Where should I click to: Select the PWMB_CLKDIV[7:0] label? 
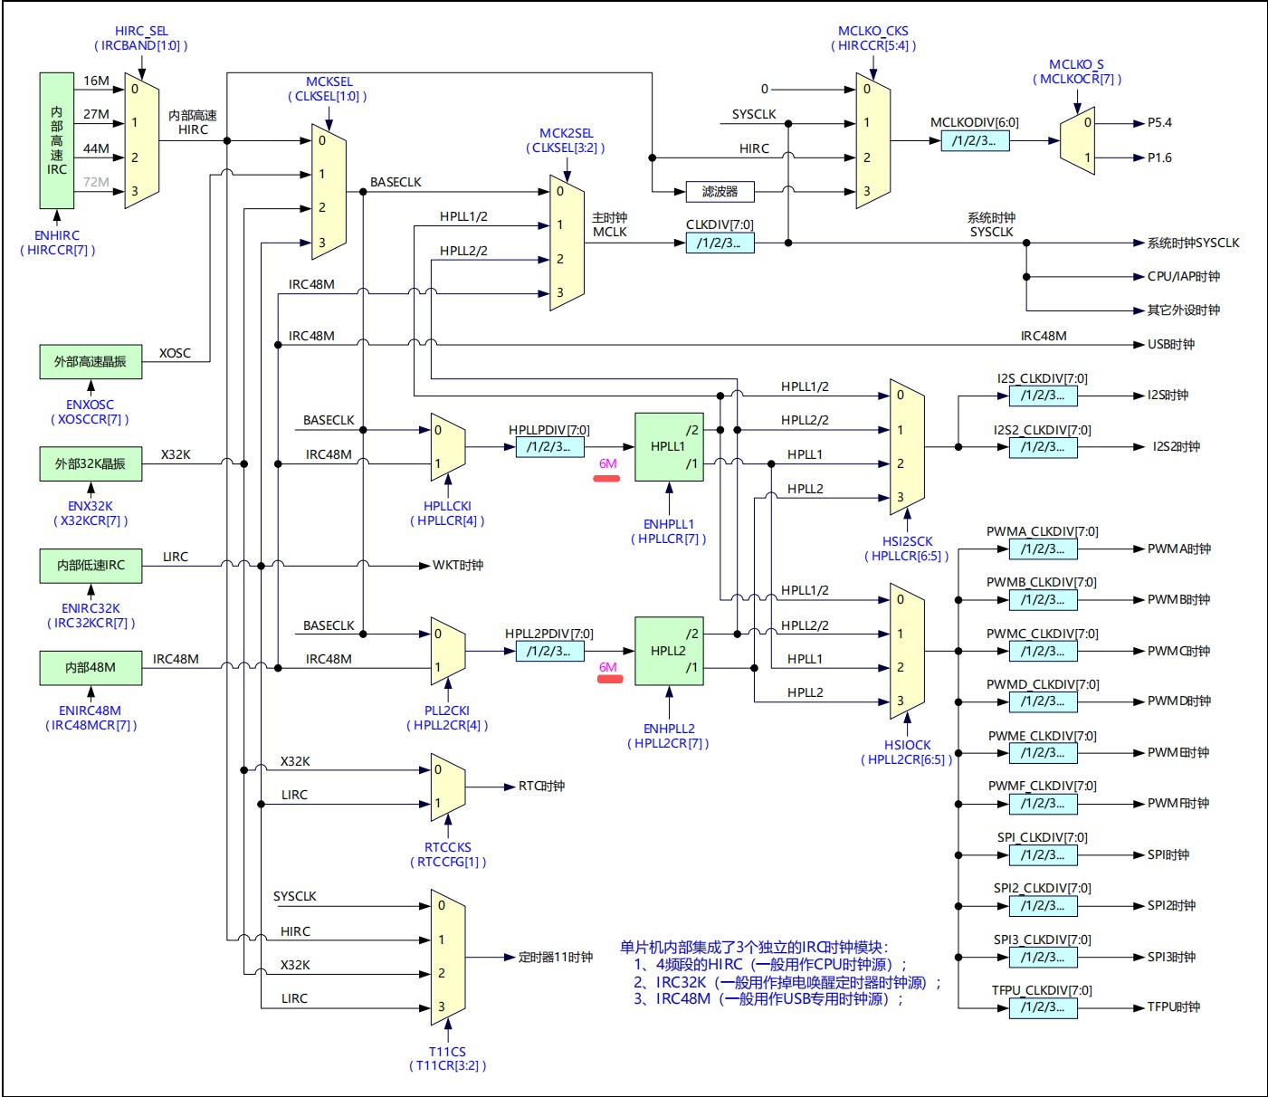pyautogui.click(x=1043, y=582)
